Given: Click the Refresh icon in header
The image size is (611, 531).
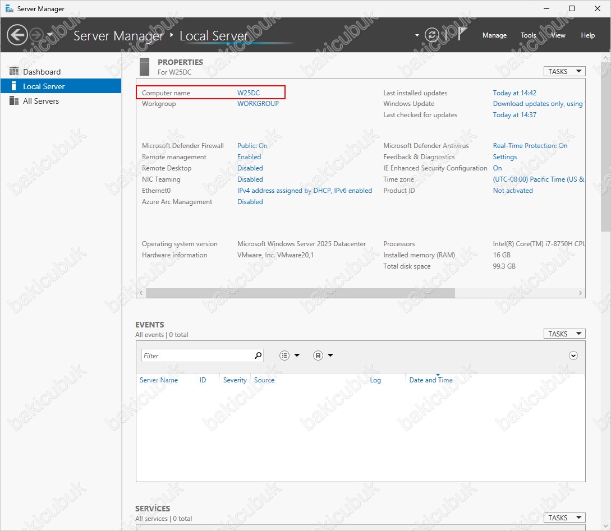Looking at the screenshot, I should click(x=432, y=35).
